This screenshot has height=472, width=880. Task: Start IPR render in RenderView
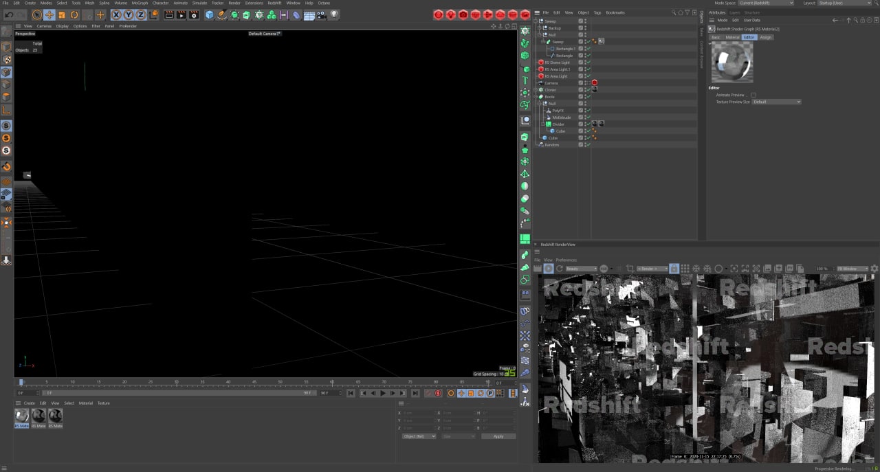549,269
